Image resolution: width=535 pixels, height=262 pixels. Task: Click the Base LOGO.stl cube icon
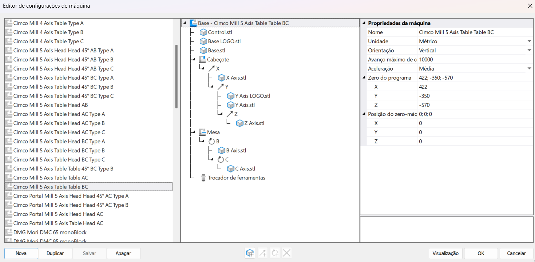click(203, 41)
